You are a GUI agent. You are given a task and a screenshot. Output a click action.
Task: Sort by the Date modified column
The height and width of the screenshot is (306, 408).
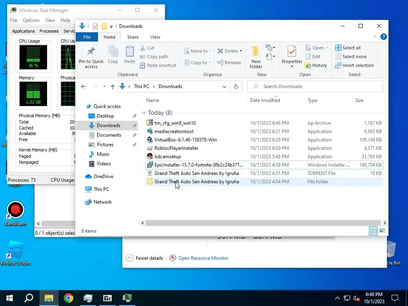point(265,100)
